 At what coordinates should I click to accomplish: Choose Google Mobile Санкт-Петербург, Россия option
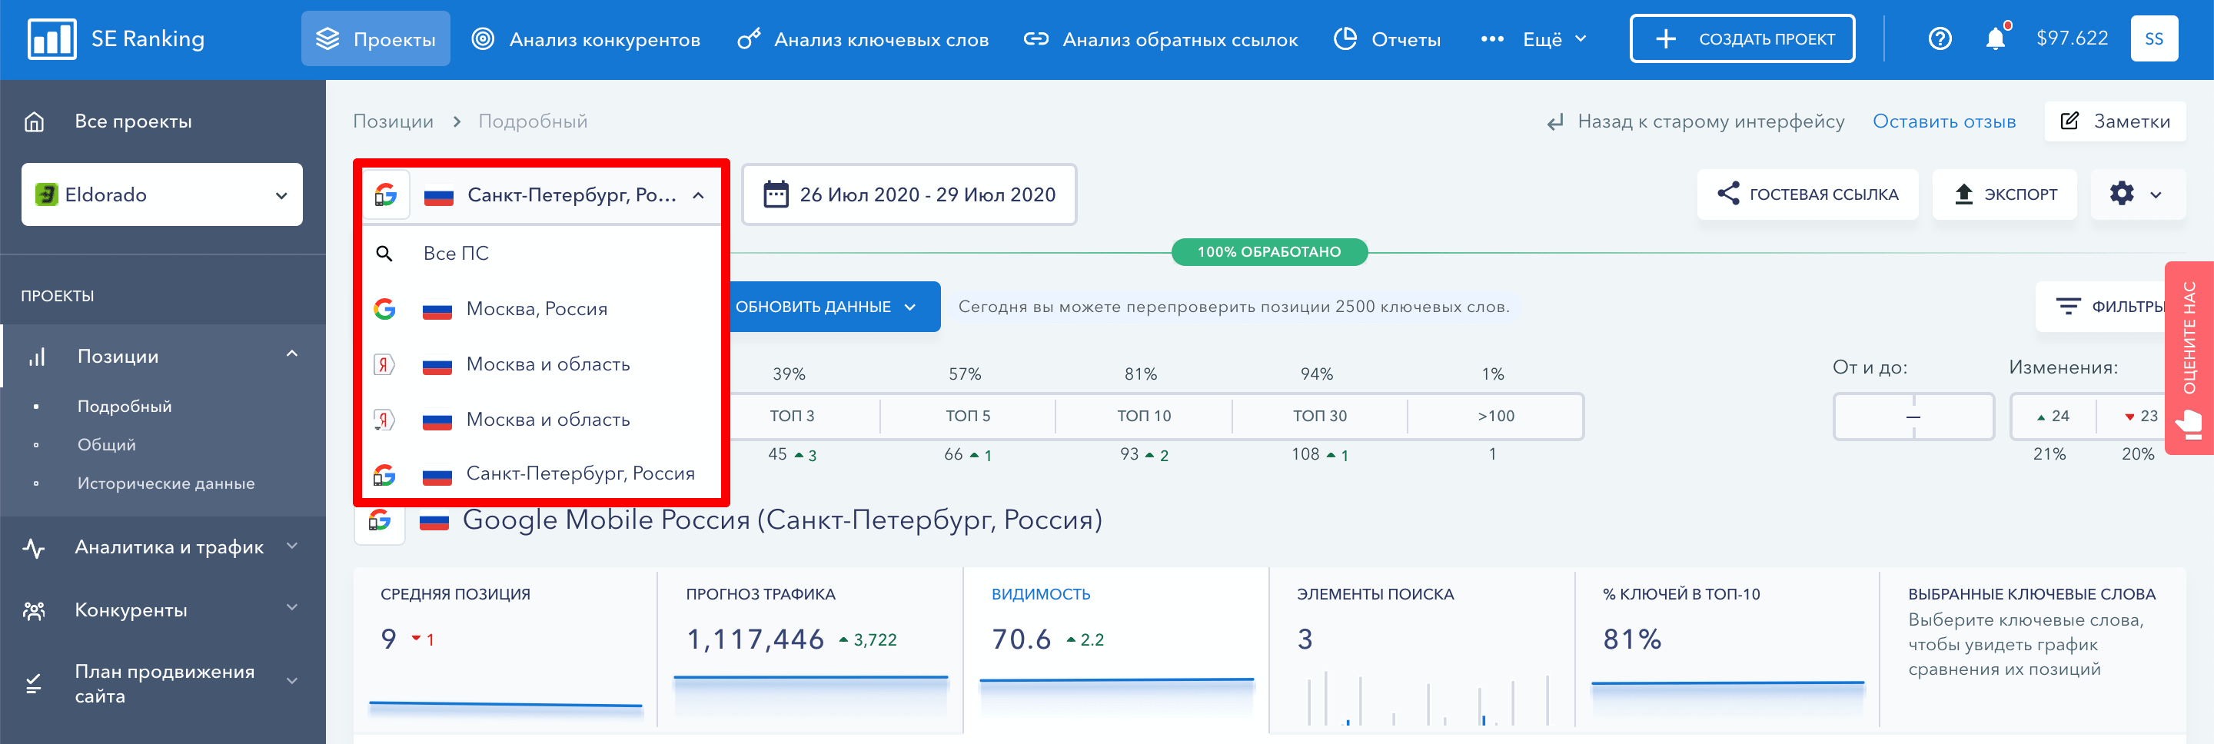541,473
